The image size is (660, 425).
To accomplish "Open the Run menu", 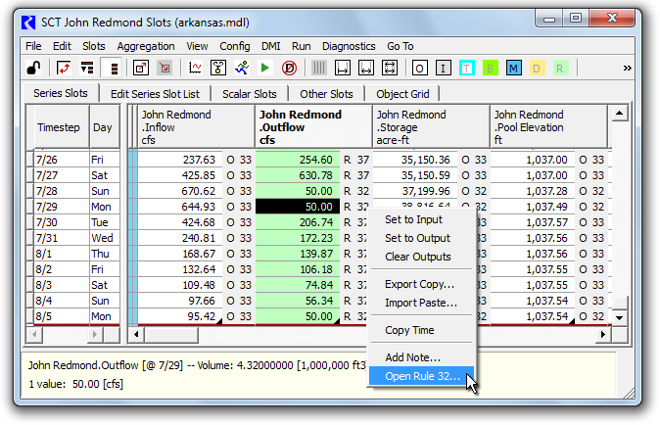I will 302,46.
